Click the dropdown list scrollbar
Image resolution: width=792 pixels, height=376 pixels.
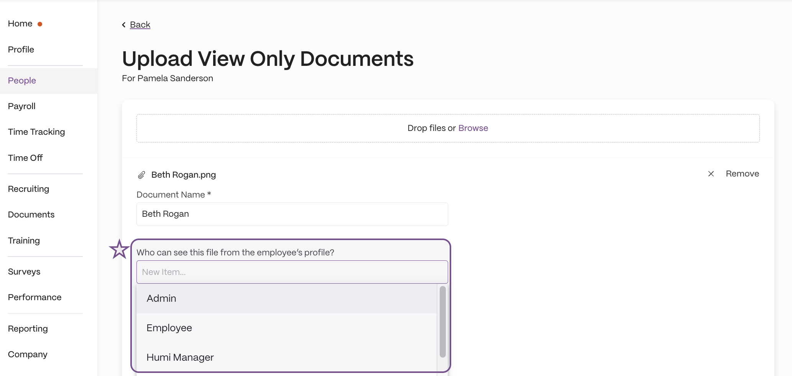click(443, 322)
